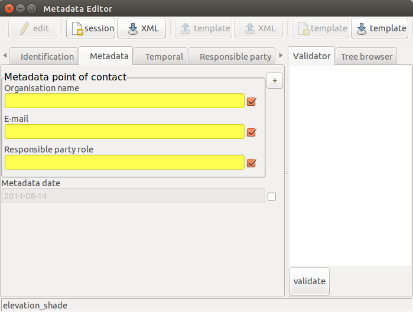The height and width of the screenshot is (312, 413).
Task: Open the Temporal tab
Action: click(160, 56)
